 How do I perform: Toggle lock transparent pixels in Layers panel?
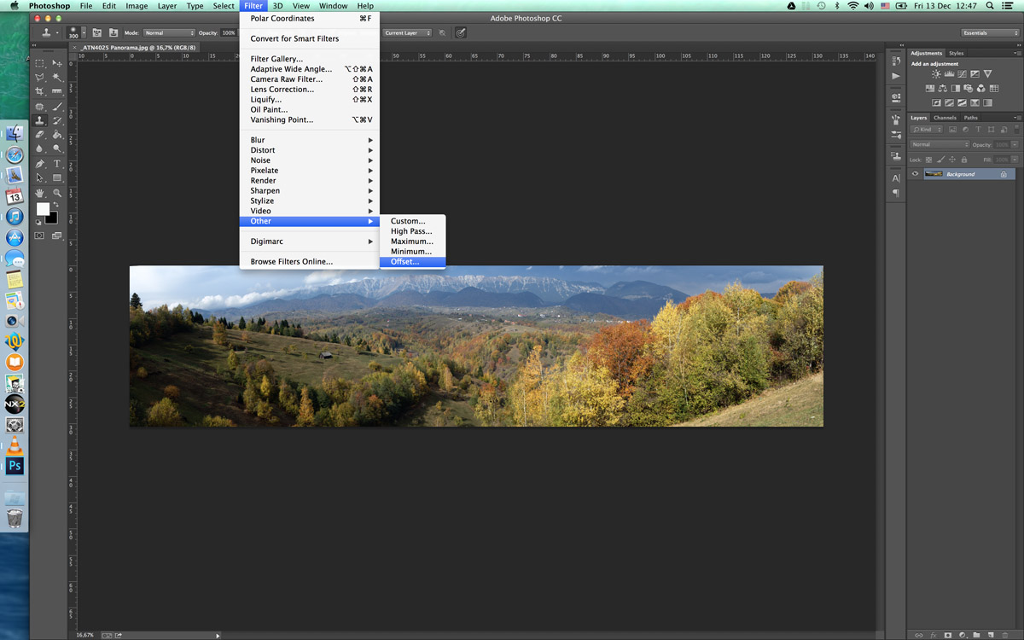click(x=928, y=160)
